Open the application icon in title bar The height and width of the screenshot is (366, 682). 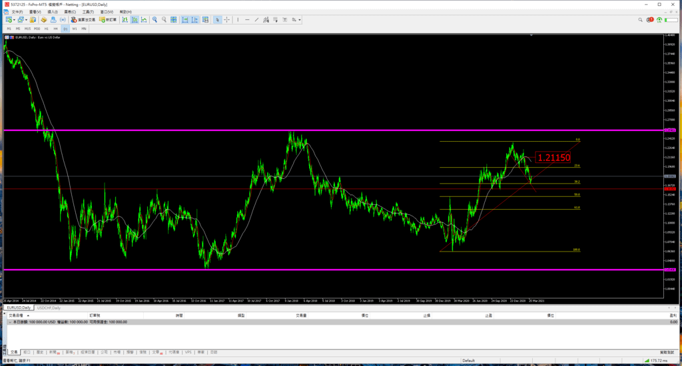pyautogui.click(x=6, y=5)
